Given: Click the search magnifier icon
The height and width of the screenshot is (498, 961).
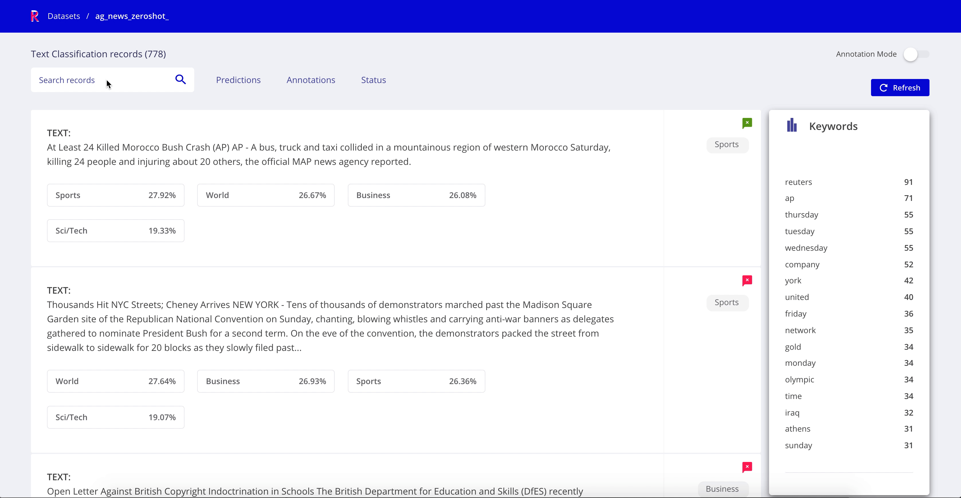Looking at the screenshot, I should [181, 79].
